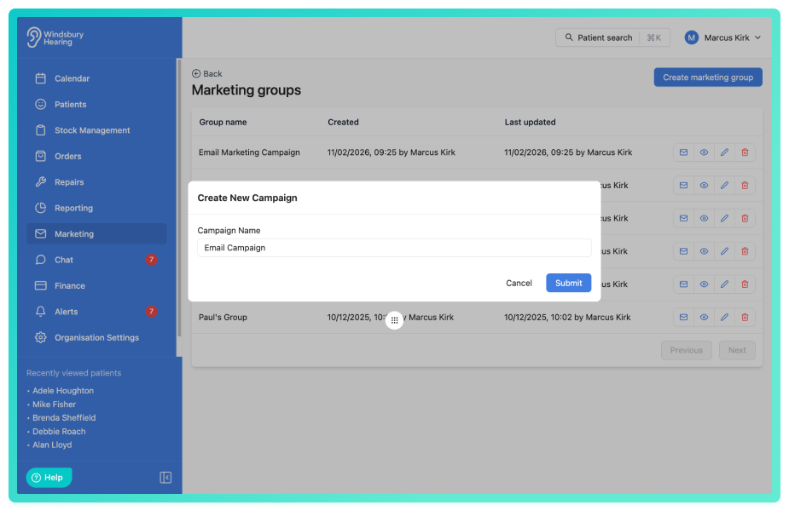789x511 pixels.
Task: Click mail icon for Paul's Group
Action: pyautogui.click(x=683, y=317)
